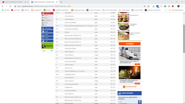The width and height of the screenshot is (185, 104).
Task: Click the green Pieprasu banner
Action: click(x=47, y=46)
